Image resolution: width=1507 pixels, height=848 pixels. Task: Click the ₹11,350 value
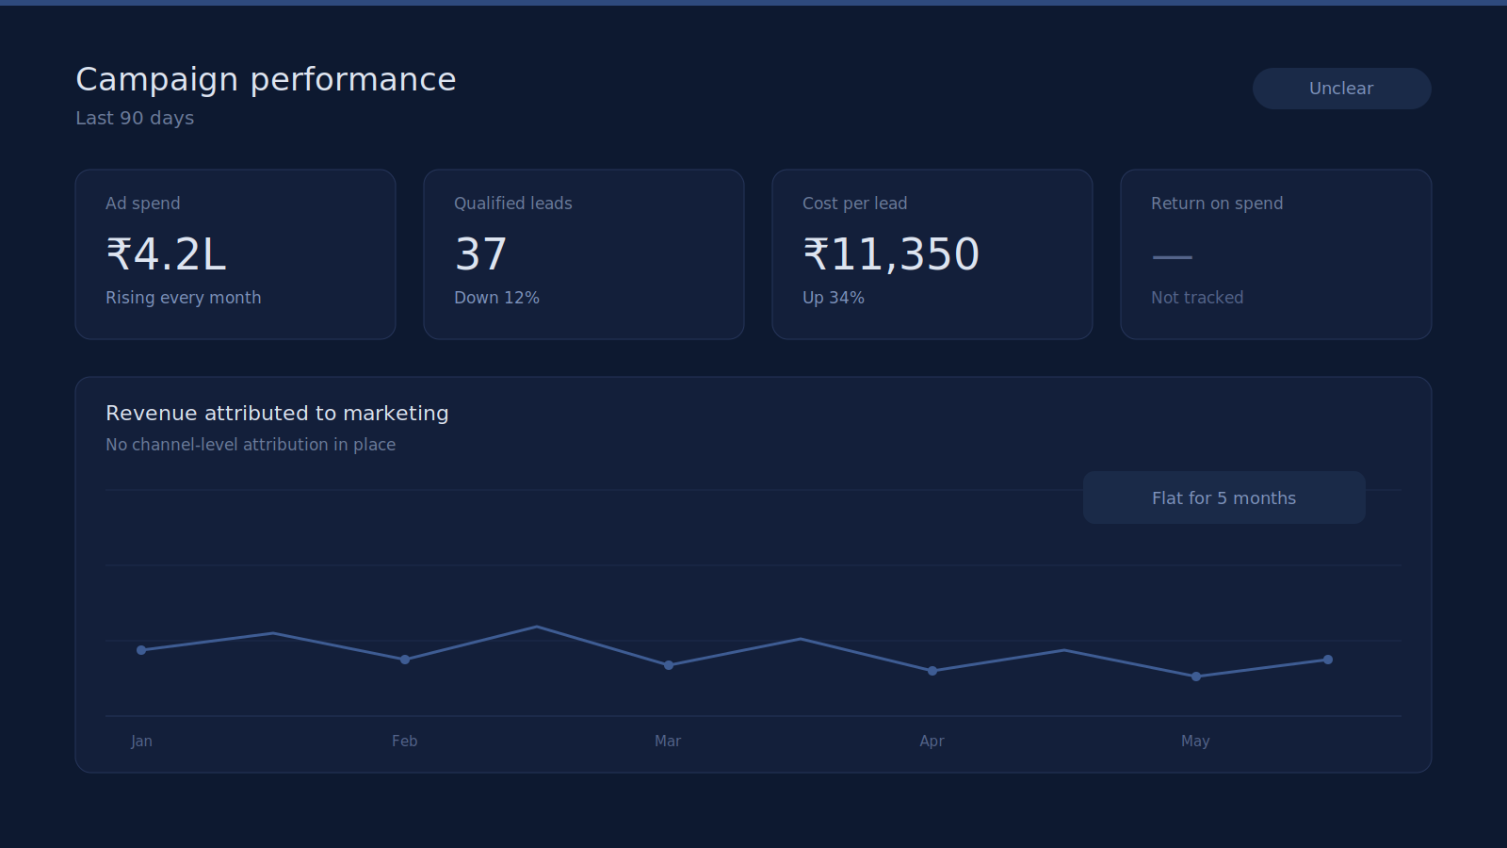pos(891,254)
